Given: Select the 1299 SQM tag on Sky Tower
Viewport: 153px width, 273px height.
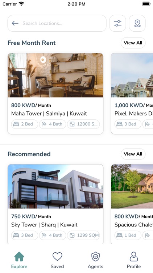Looking at the screenshot, I should point(83,235).
